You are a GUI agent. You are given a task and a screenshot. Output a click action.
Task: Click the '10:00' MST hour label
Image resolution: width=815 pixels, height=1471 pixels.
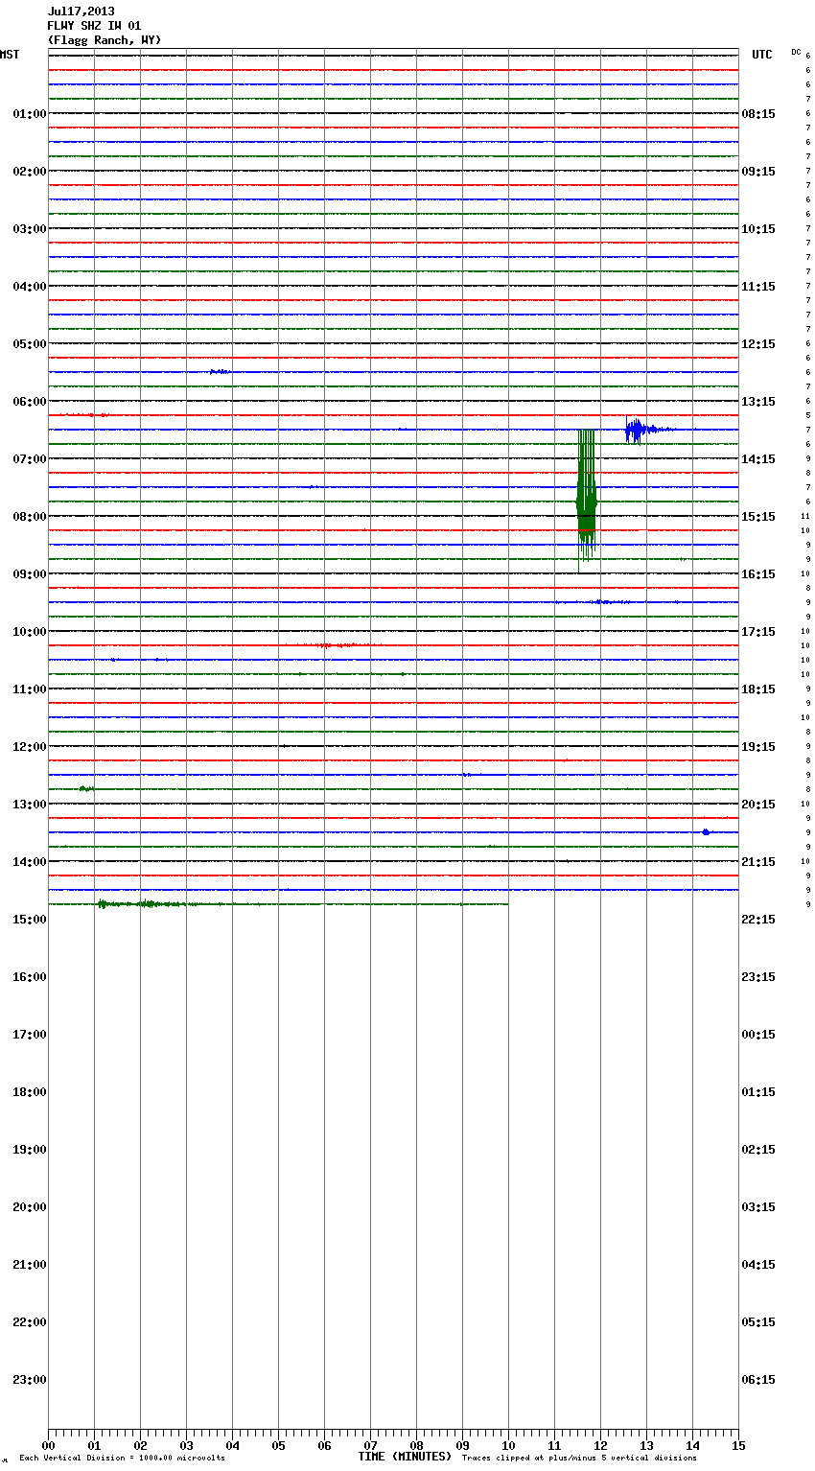[x=30, y=632]
